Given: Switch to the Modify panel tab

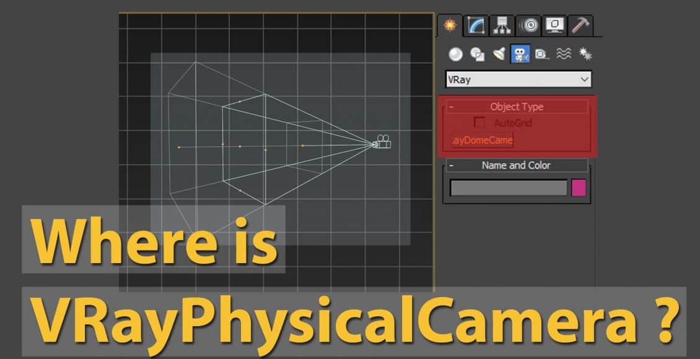Looking at the screenshot, I should (x=476, y=25).
